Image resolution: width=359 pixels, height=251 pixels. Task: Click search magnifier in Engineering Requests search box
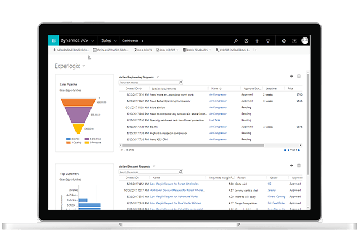[180, 82]
